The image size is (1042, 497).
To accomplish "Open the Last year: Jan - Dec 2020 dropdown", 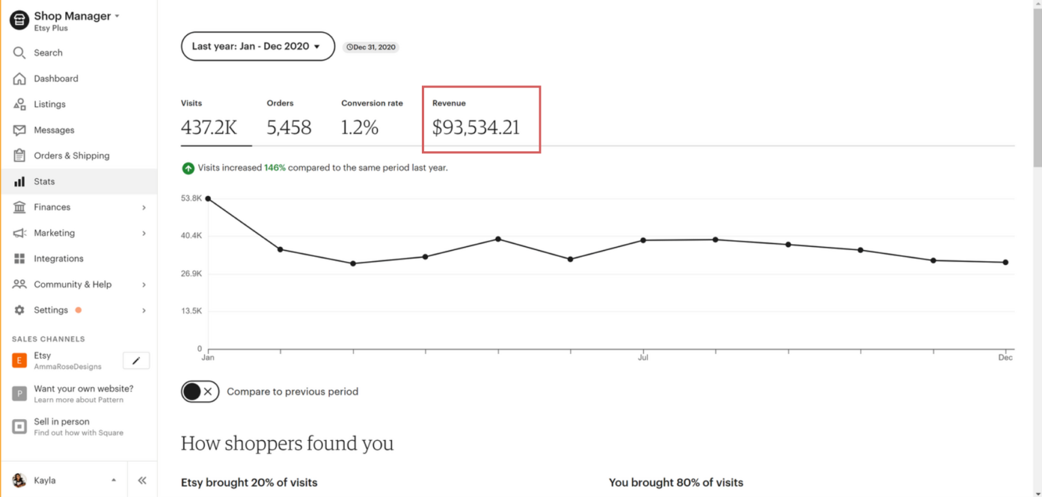I will coord(257,46).
